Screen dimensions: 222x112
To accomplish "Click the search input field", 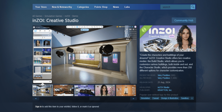I will (x=176, y=7).
